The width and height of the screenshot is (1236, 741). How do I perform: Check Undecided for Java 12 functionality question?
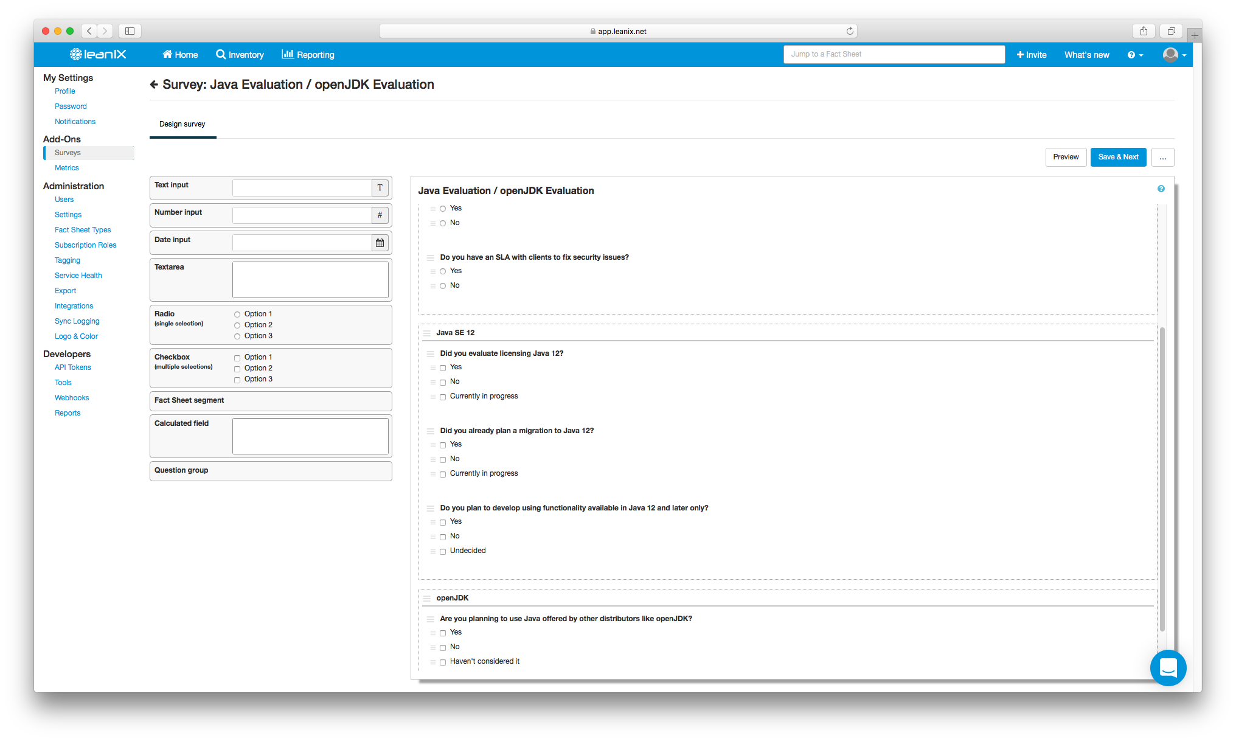click(x=443, y=551)
